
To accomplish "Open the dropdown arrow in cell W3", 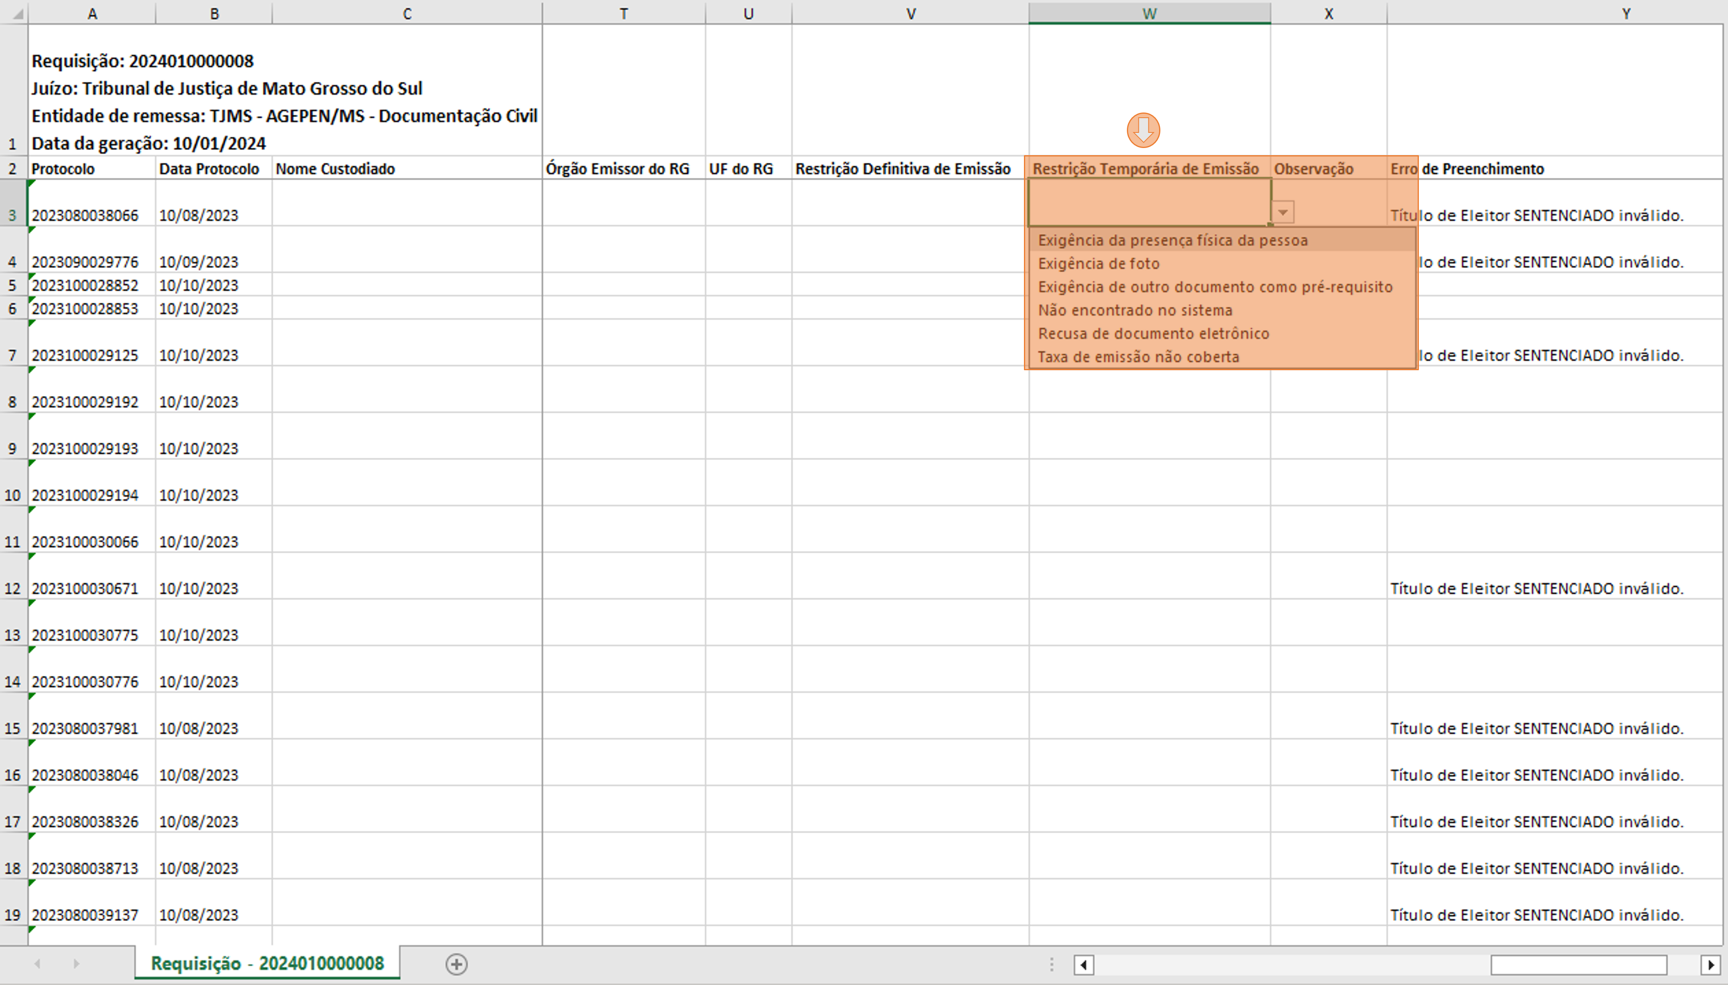I will coord(1283,212).
